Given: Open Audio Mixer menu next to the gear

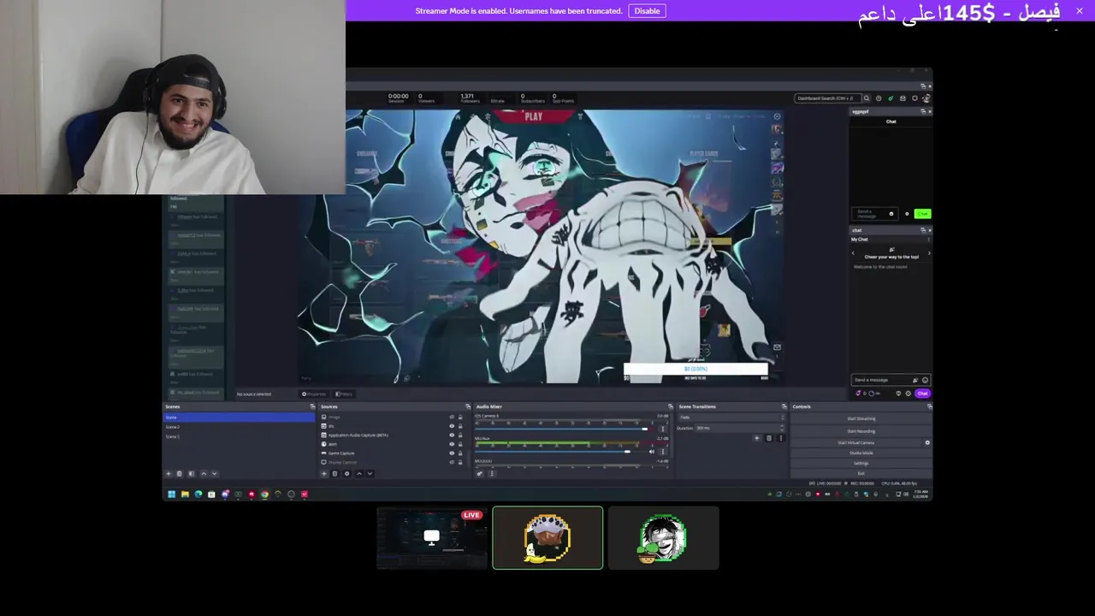Looking at the screenshot, I should pyautogui.click(x=491, y=473).
